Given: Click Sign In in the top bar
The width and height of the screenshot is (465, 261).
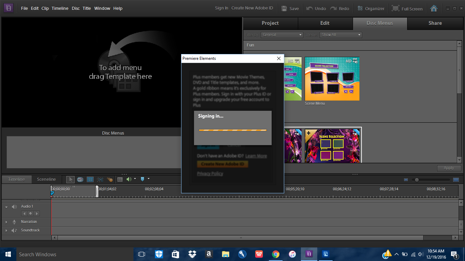Looking at the screenshot, I should coord(222,8).
